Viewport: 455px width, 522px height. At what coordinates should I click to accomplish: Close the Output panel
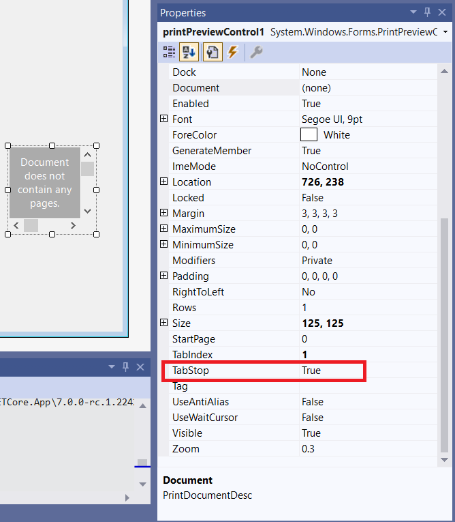pos(140,367)
